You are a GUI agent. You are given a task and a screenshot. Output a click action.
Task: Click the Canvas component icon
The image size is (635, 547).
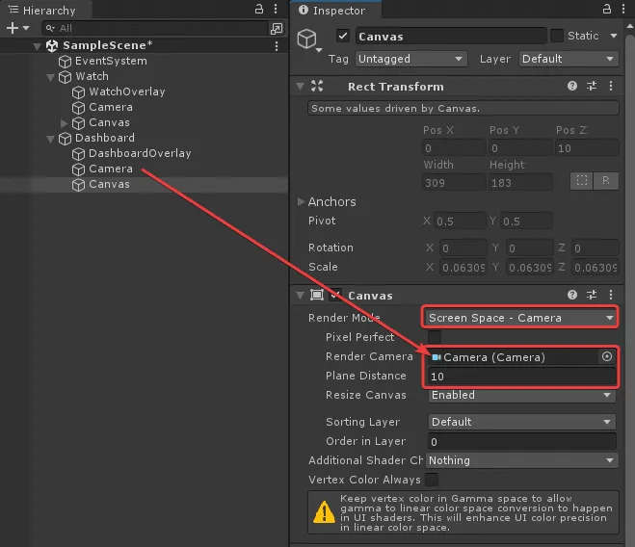[317, 295]
